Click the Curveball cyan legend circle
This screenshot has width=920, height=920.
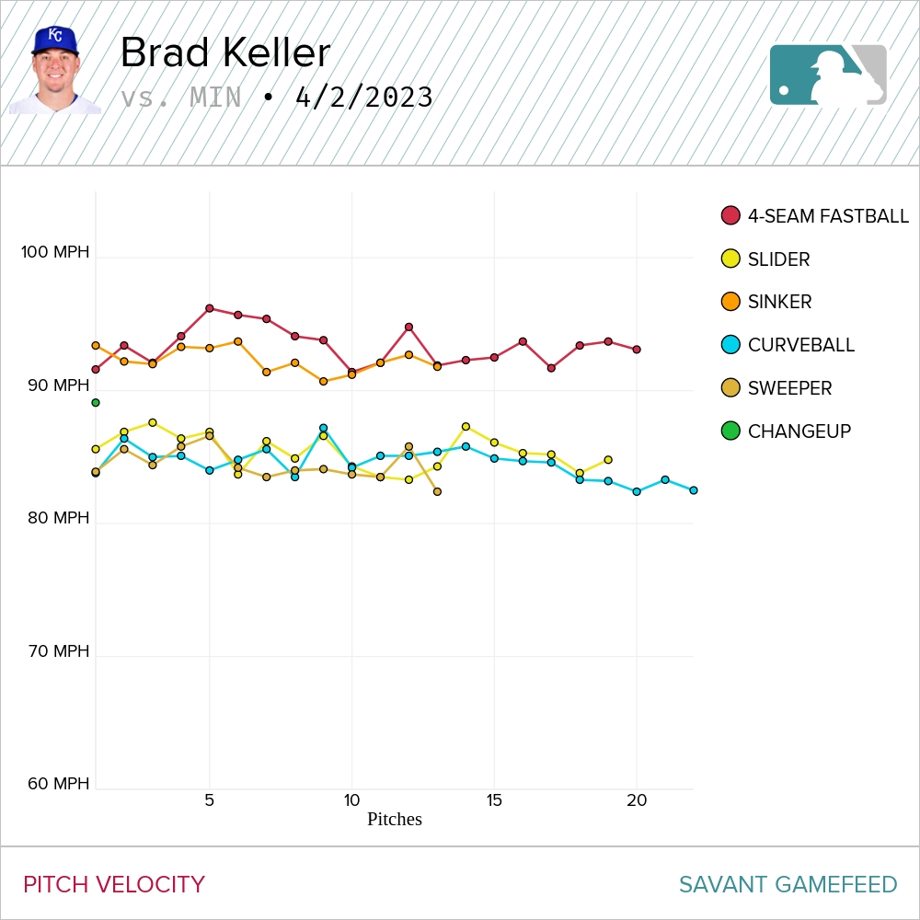(x=730, y=345)
